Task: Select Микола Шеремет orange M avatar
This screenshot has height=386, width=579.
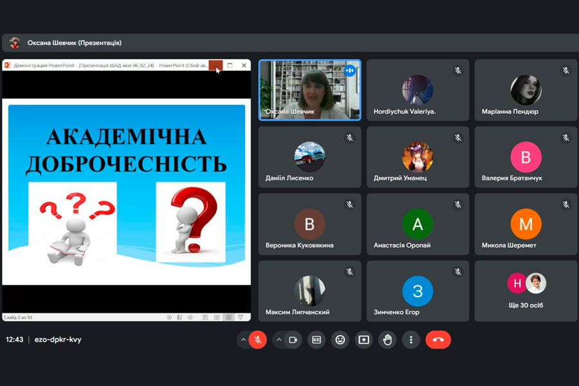Action: click(526, 224)
